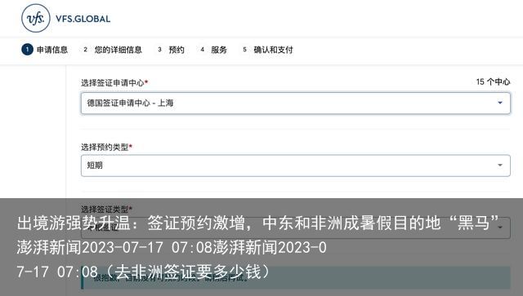Click the VFS Global logo

click(66, 18)
